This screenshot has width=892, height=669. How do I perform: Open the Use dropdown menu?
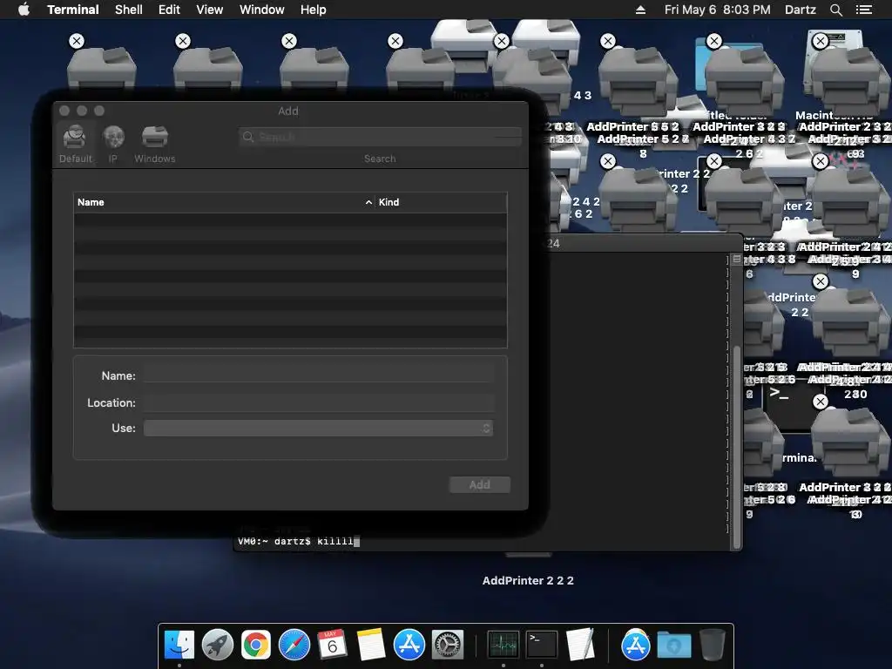pos(319,429)
